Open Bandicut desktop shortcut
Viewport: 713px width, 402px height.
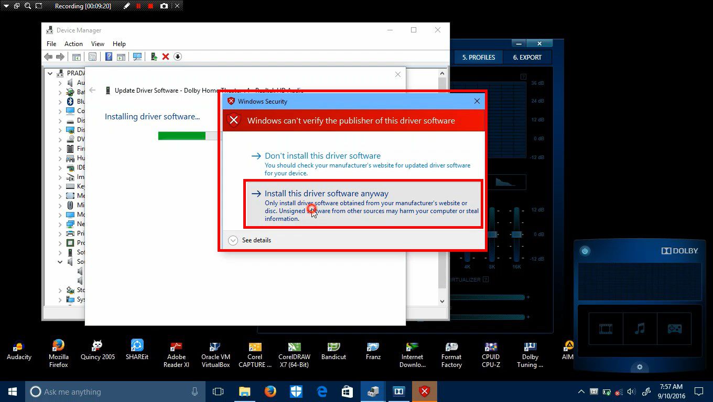(x=333, y=351)
